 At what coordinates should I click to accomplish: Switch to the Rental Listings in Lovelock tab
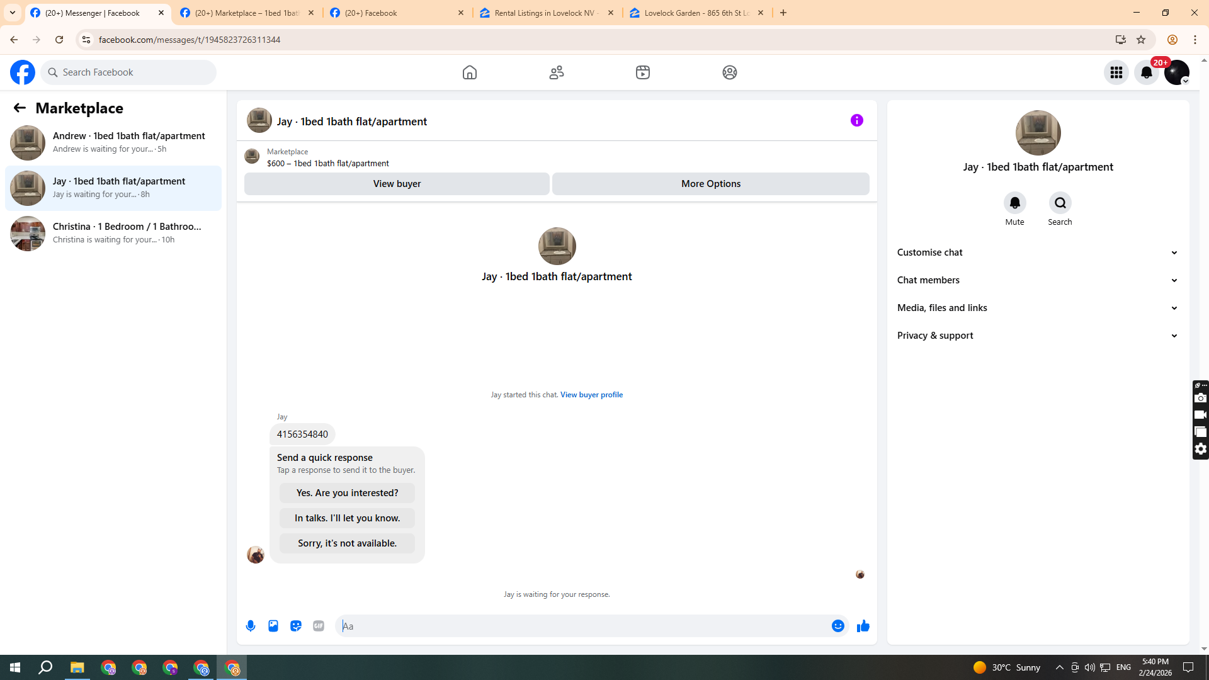pos(545,13)
